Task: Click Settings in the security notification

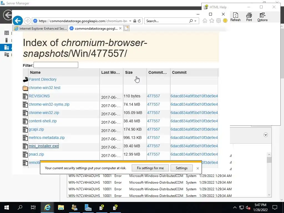Action: point(181,168)
